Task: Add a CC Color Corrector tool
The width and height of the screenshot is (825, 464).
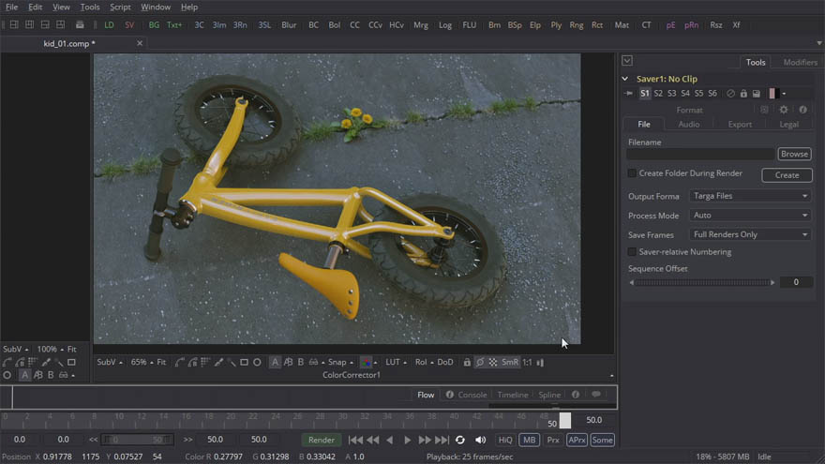Action: click(354, 24)
